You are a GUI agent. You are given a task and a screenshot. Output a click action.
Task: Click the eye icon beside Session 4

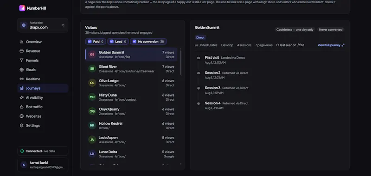(x=198, y=103)
